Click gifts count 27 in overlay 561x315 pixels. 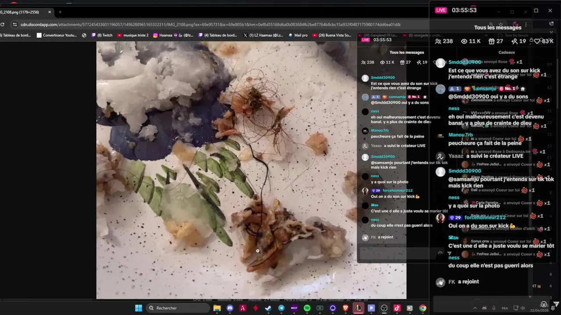click(x=496, y=41)
